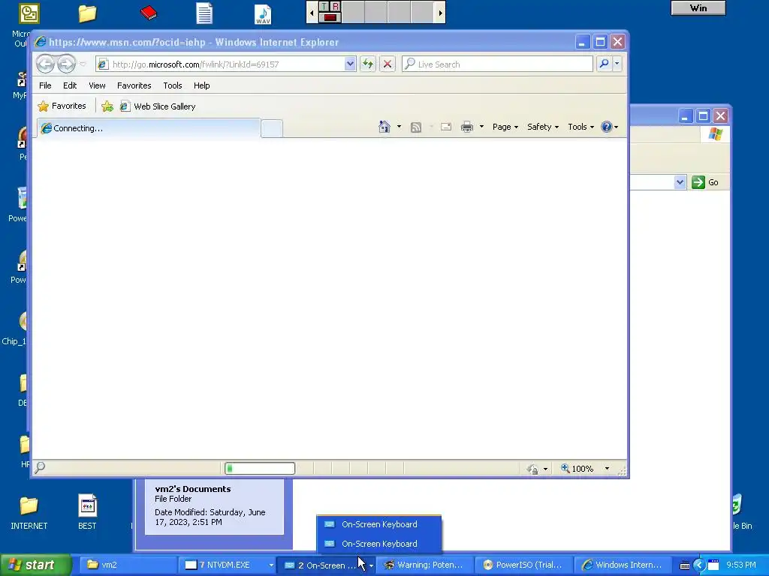
Task: Click the 7 NTVDM.EXE taskbar group
Action: (227, 565)
